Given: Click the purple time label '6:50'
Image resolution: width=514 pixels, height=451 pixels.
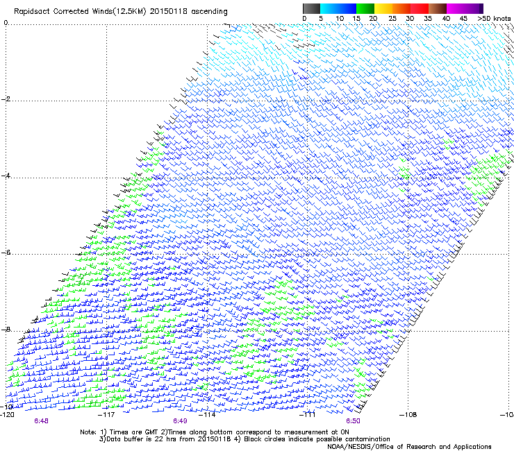Looking at the screenshot, I should tap(353, 421).
